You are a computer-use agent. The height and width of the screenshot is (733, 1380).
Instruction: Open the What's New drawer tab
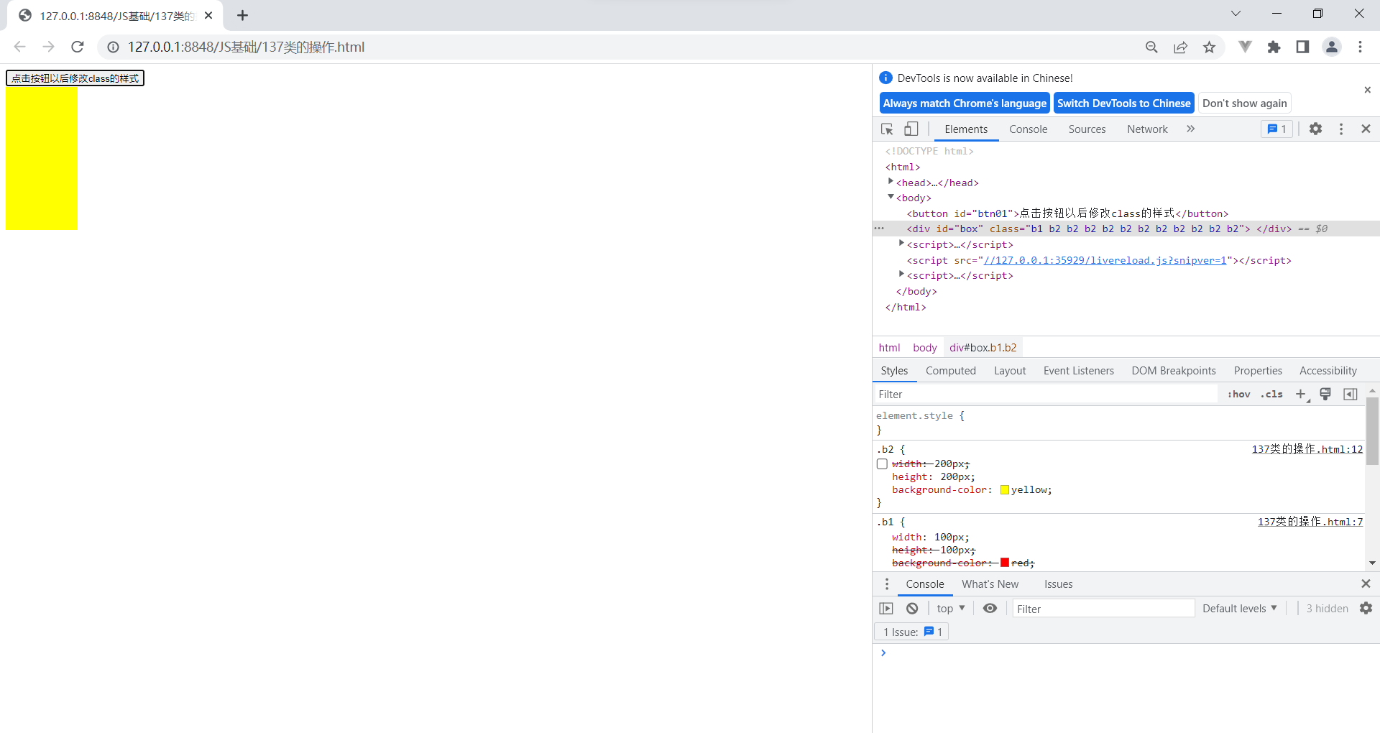(990, 584)
